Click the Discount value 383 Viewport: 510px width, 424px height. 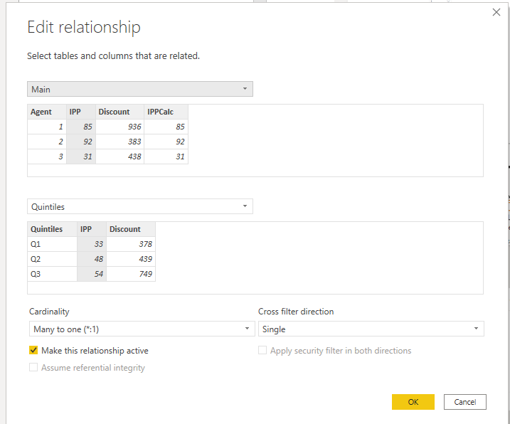[120, 142]
